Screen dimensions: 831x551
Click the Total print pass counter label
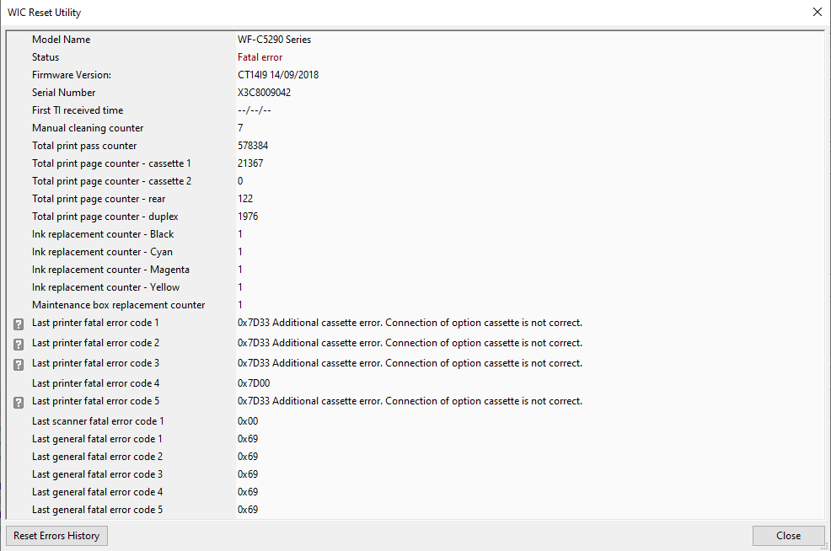[x=84, y=146]
